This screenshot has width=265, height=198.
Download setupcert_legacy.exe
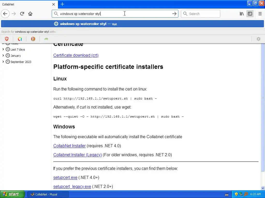coord(72,187)
